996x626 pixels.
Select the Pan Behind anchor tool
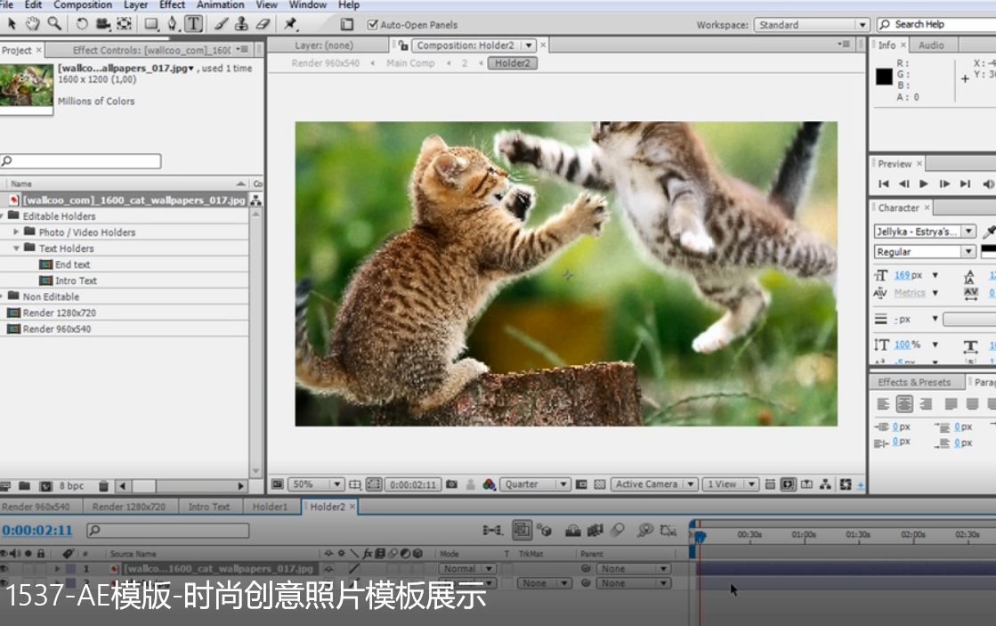click(x=125, y=24)
